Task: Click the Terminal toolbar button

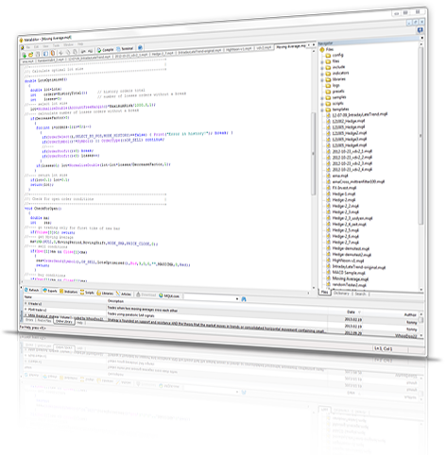Action: tap(125, 49)
